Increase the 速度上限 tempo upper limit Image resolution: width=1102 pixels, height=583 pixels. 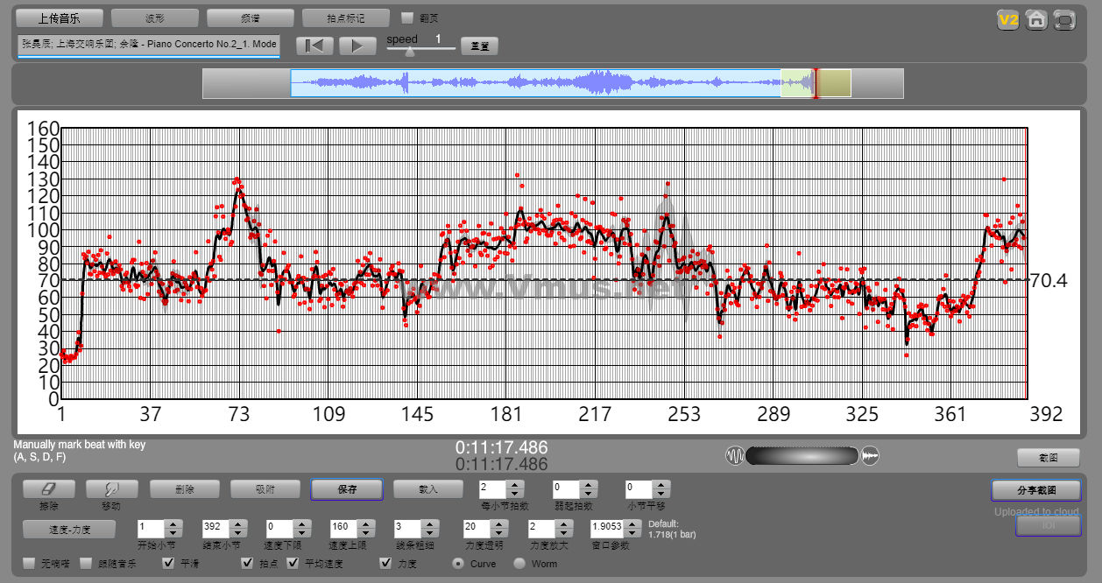(364, 524)
